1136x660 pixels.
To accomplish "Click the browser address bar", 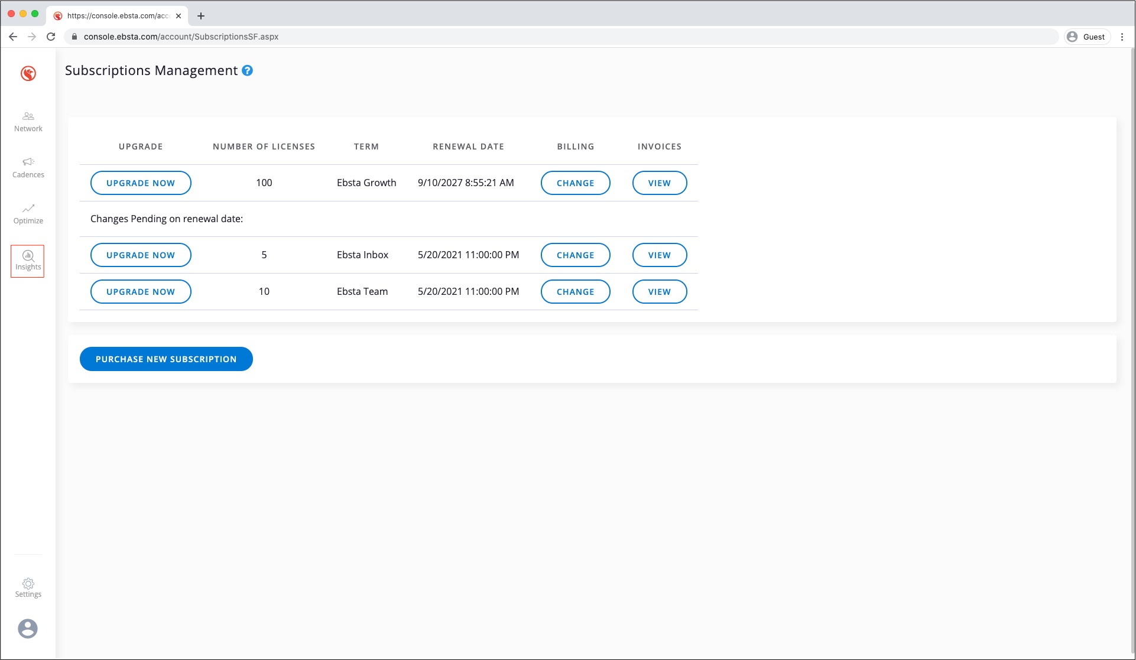I will pos(532,37).
